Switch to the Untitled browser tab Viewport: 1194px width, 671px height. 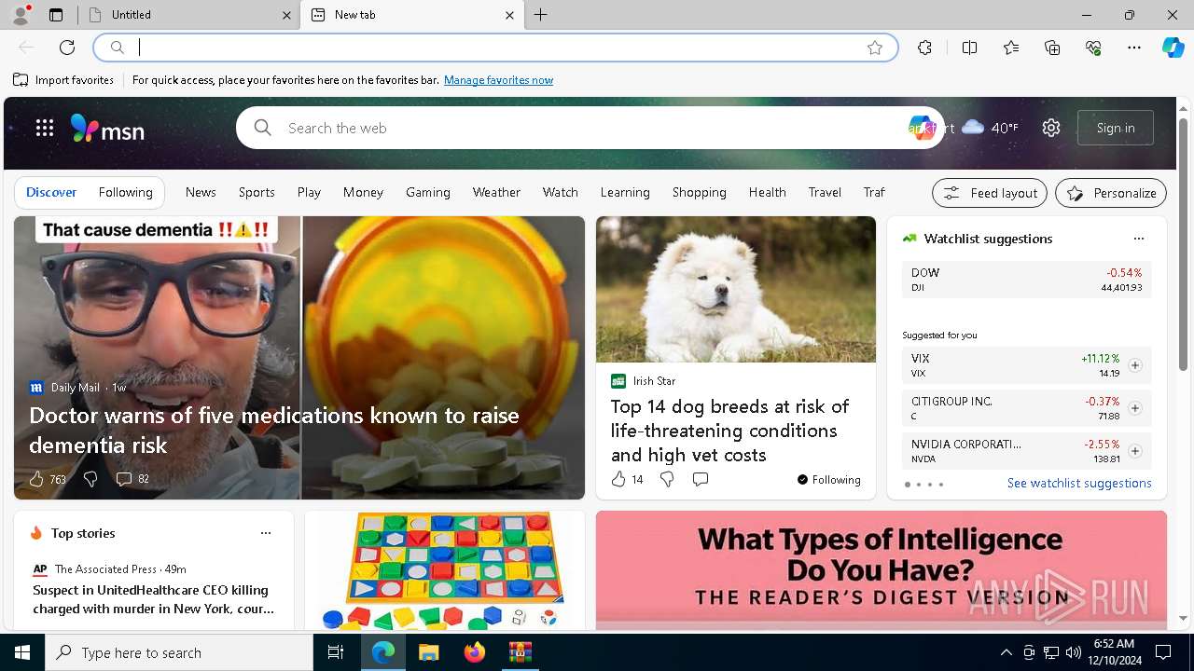[x=187, y=15]
